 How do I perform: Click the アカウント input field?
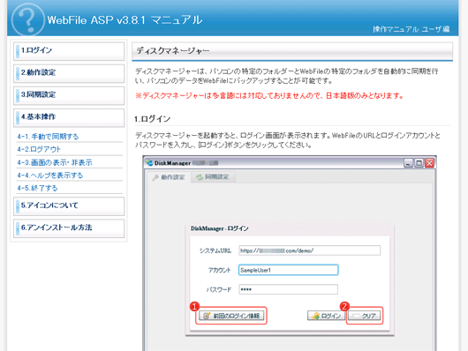click(289, 270)
